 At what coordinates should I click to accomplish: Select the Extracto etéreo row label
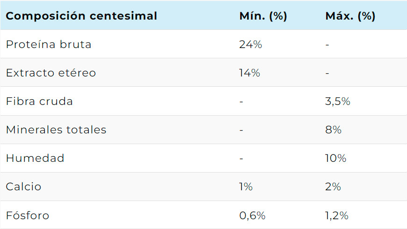[x=51, y=73]
